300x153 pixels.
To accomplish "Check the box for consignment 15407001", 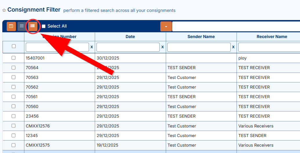I will [13, 58].
